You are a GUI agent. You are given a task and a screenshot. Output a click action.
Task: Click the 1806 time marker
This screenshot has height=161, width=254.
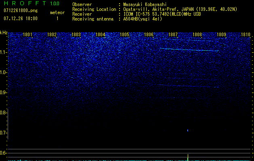pos(149,35)
